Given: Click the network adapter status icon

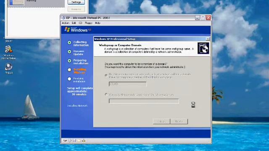Looking at the screenshot, I should click(x=84, y=141).
